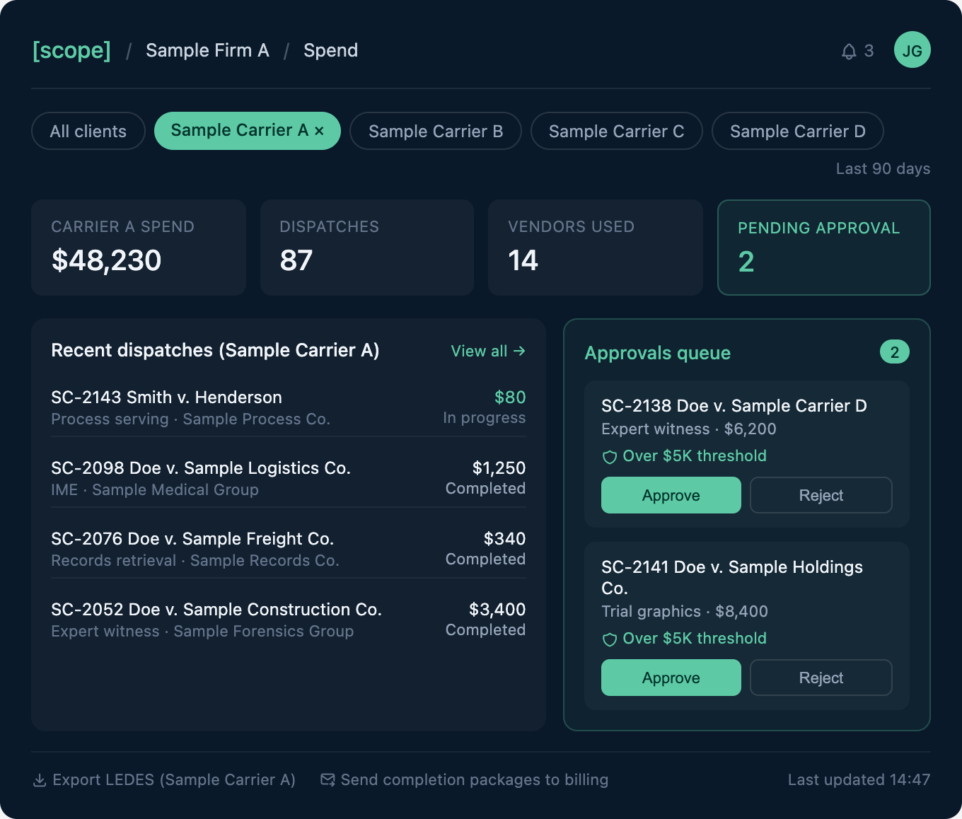
Task: Open the JG user avatar menu
Action: tap(912, 50)
